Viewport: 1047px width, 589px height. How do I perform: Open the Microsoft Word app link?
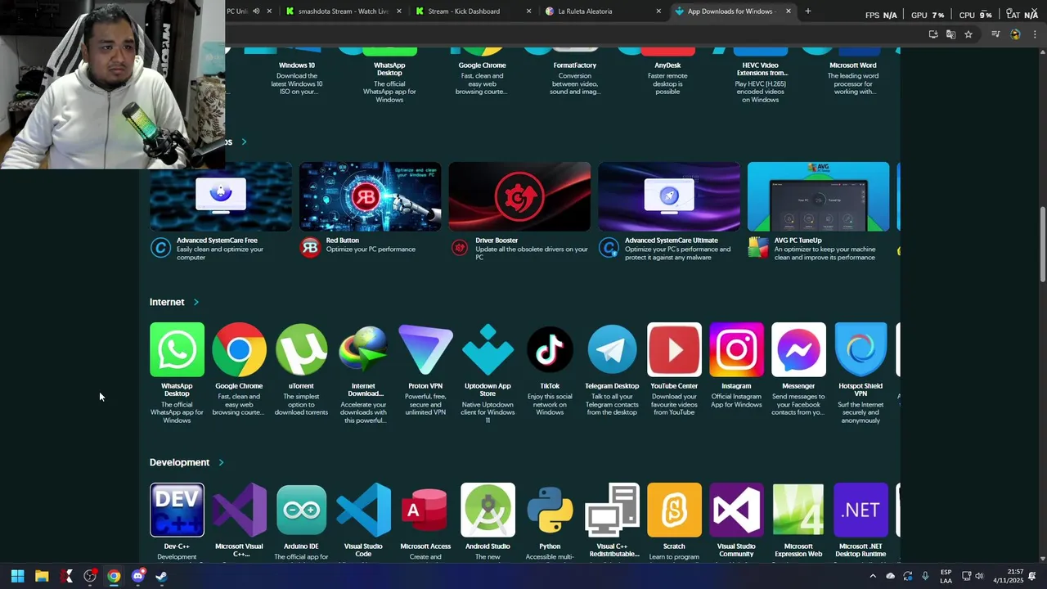(853, 65)
